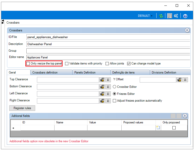Click sigma button for Top Clearance
This screenshot has height=151, width=195.
click(x=108, y=80)
